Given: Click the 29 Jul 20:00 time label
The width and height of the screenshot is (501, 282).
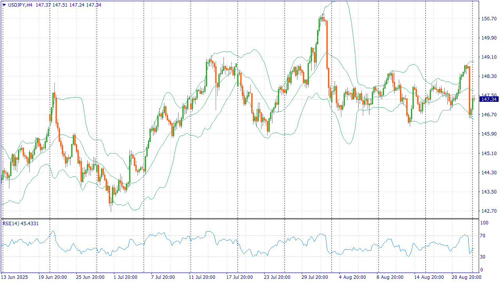Looking at the screenshot, I should point(314,277).
